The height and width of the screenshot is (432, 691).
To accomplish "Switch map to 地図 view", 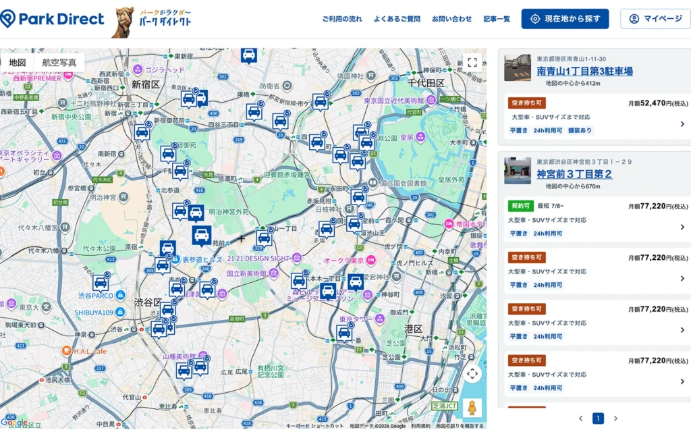I will point(17,62).
